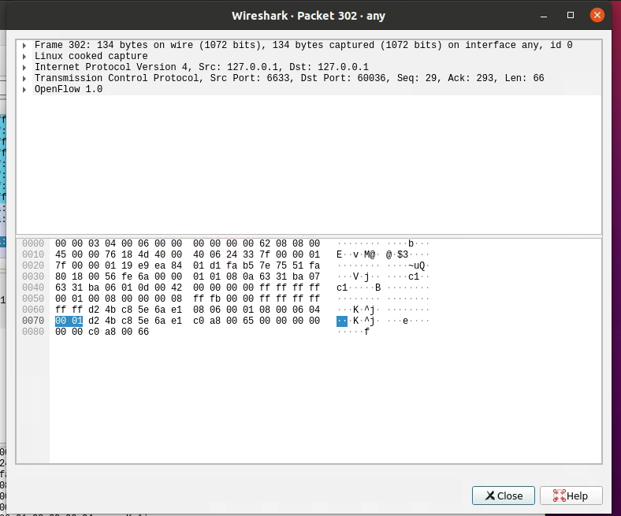The height and width of the screenshot is (516, 621).
Task: Click hex offset 0060 label
Action: coord(33,310)
